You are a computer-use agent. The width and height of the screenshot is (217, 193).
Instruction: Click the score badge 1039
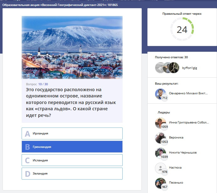pyautogui.click(x=164, y=157)
